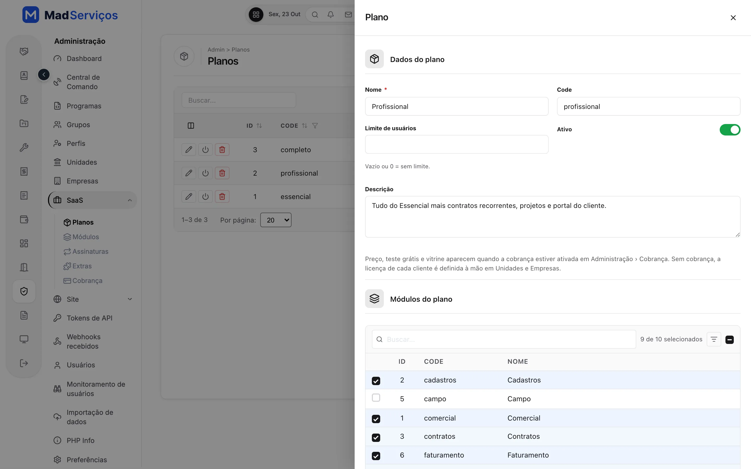
Task: Toggle the Ativo switch off
Action: [x=730, y=130]
